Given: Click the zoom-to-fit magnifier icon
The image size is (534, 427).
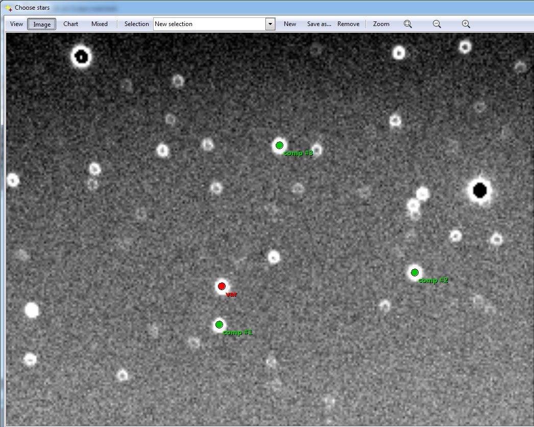Looking at the screenshot, I should tap(408, 24).
